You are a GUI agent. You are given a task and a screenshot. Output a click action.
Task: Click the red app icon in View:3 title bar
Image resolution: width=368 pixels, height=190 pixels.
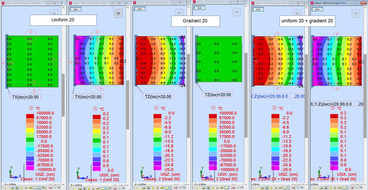click(x=135, y=3)
